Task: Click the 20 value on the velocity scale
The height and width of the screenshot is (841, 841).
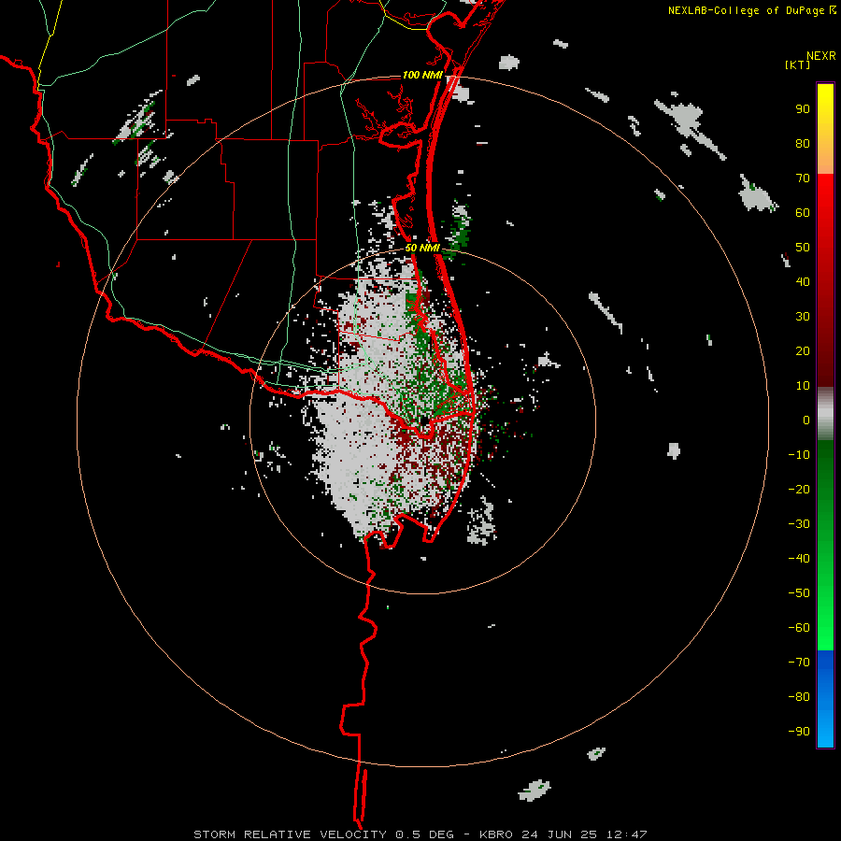Action: (x=803, y=350)
